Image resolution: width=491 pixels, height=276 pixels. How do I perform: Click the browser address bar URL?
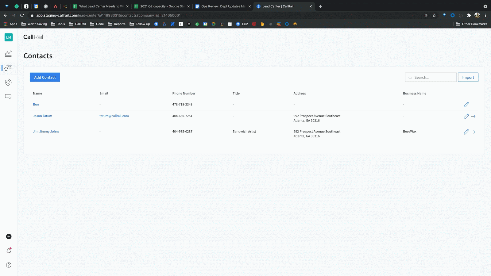pos(108,15)
